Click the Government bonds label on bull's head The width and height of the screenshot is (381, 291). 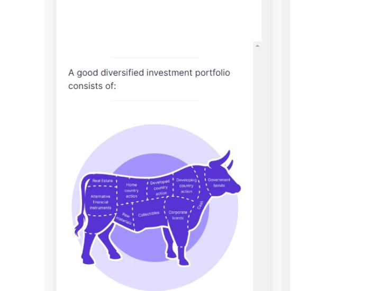[219, 182]
